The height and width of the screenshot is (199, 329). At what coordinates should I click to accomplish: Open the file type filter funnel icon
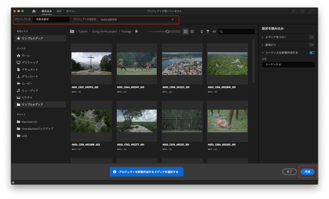tap(208, 31)
